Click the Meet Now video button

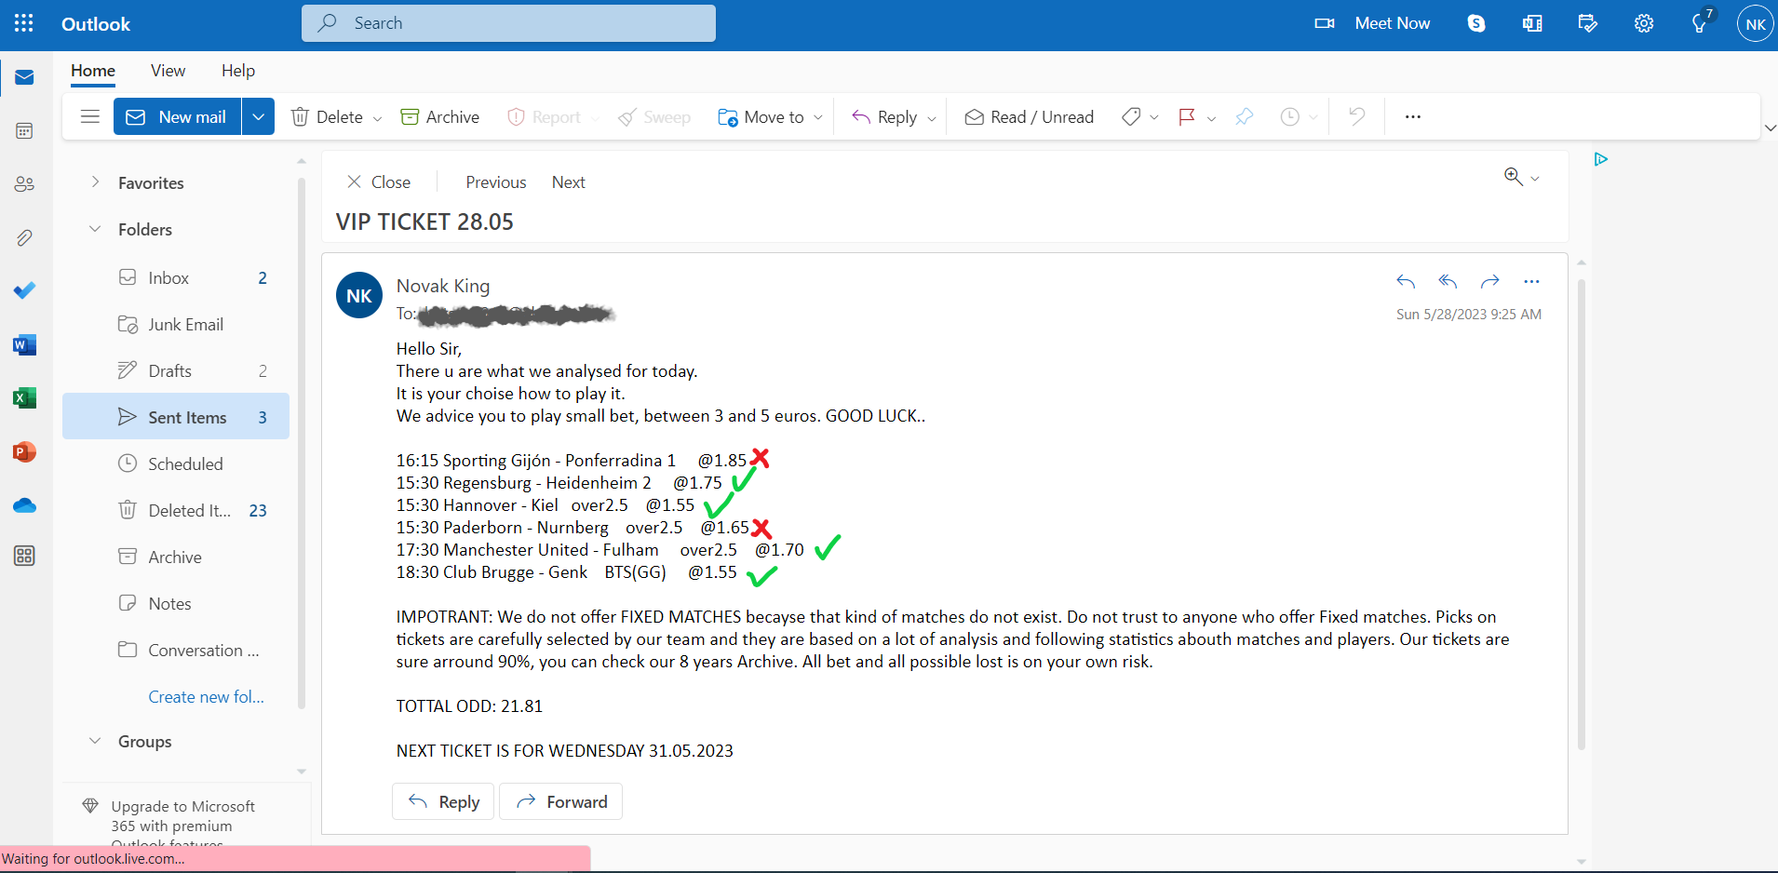1372,24
